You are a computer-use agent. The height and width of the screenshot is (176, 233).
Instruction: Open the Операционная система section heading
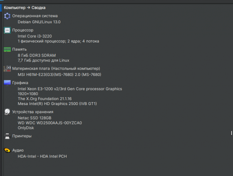point(35,16)
